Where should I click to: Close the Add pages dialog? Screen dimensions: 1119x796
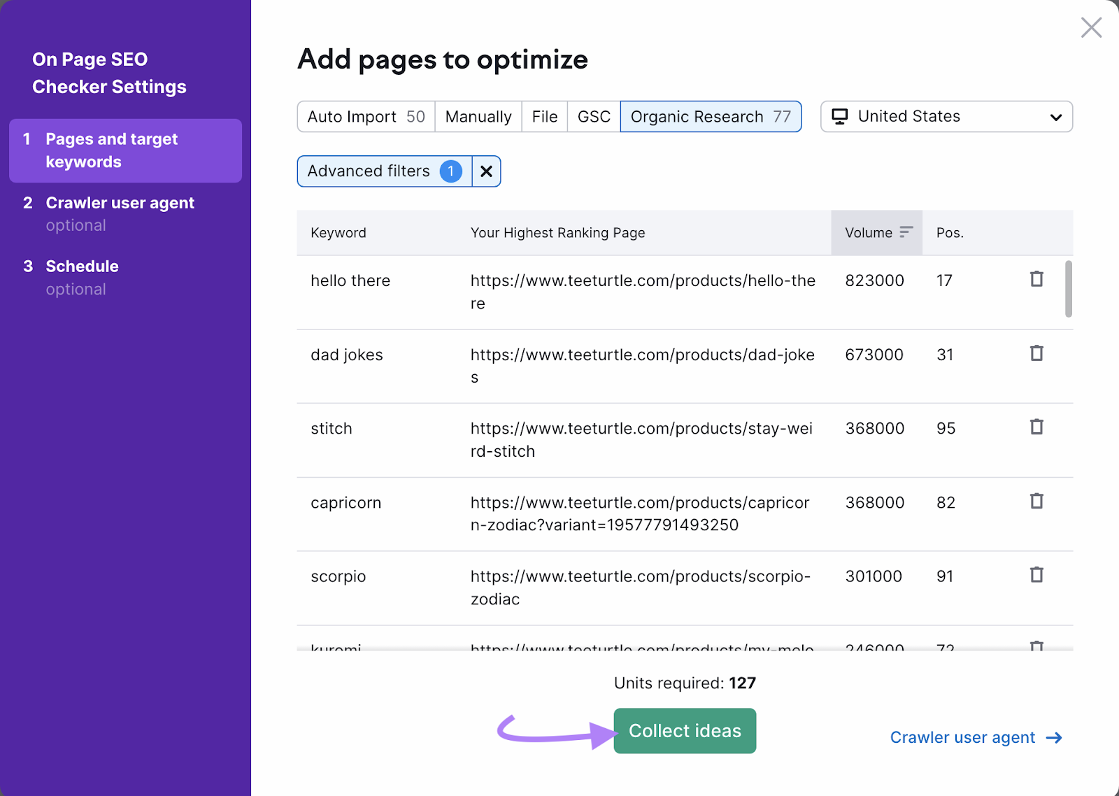coord(1091,28)
